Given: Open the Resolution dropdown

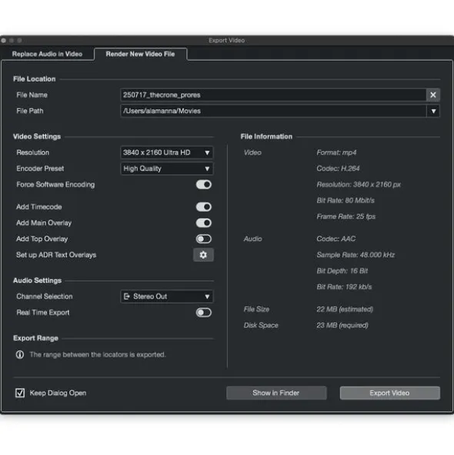Looking at the screenshot, I should point(166,152).
